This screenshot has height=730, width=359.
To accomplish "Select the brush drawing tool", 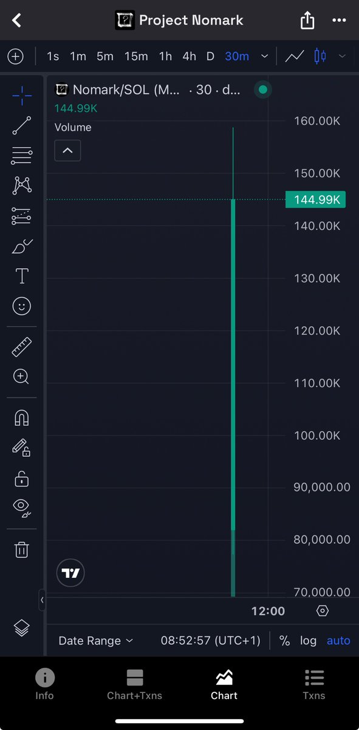I will tap(22, 246).
